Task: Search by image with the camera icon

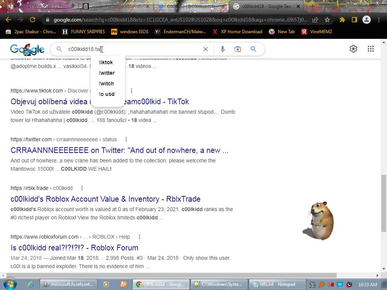Action: point(238,49)
